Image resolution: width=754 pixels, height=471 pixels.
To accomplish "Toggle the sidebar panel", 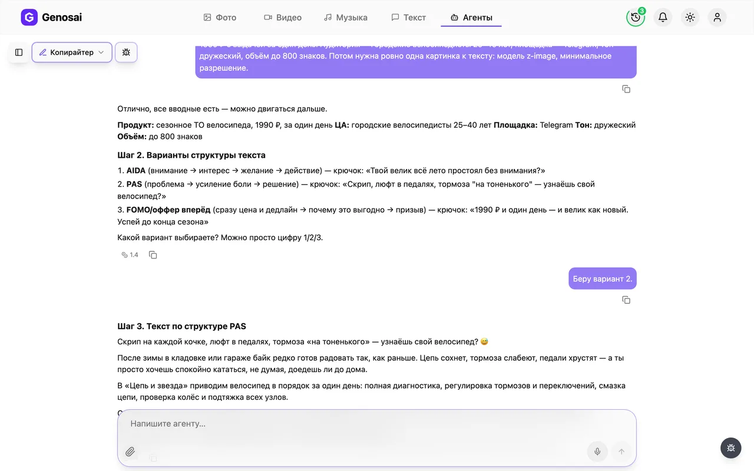I will point(19,52).
